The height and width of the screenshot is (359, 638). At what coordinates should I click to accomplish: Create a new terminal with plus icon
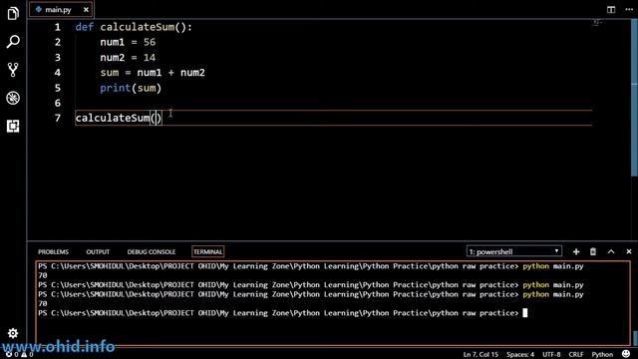(x=576, y=252)
